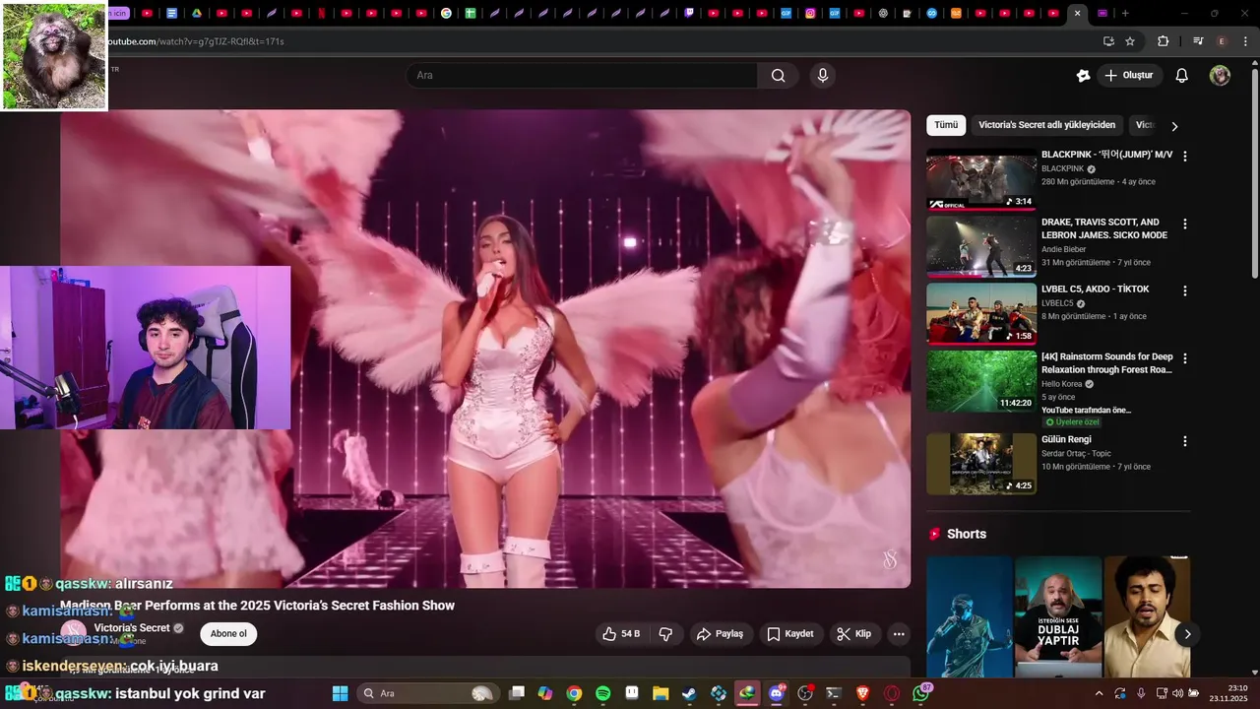Open Task View on the taskbar
The width and height of the screenshot is (1260, 709).
[x=517, y=693]
